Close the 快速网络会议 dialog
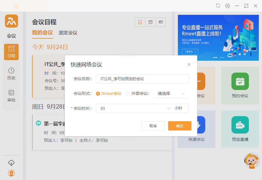Screen dimensions: 262x180 (x=189, y=64)
